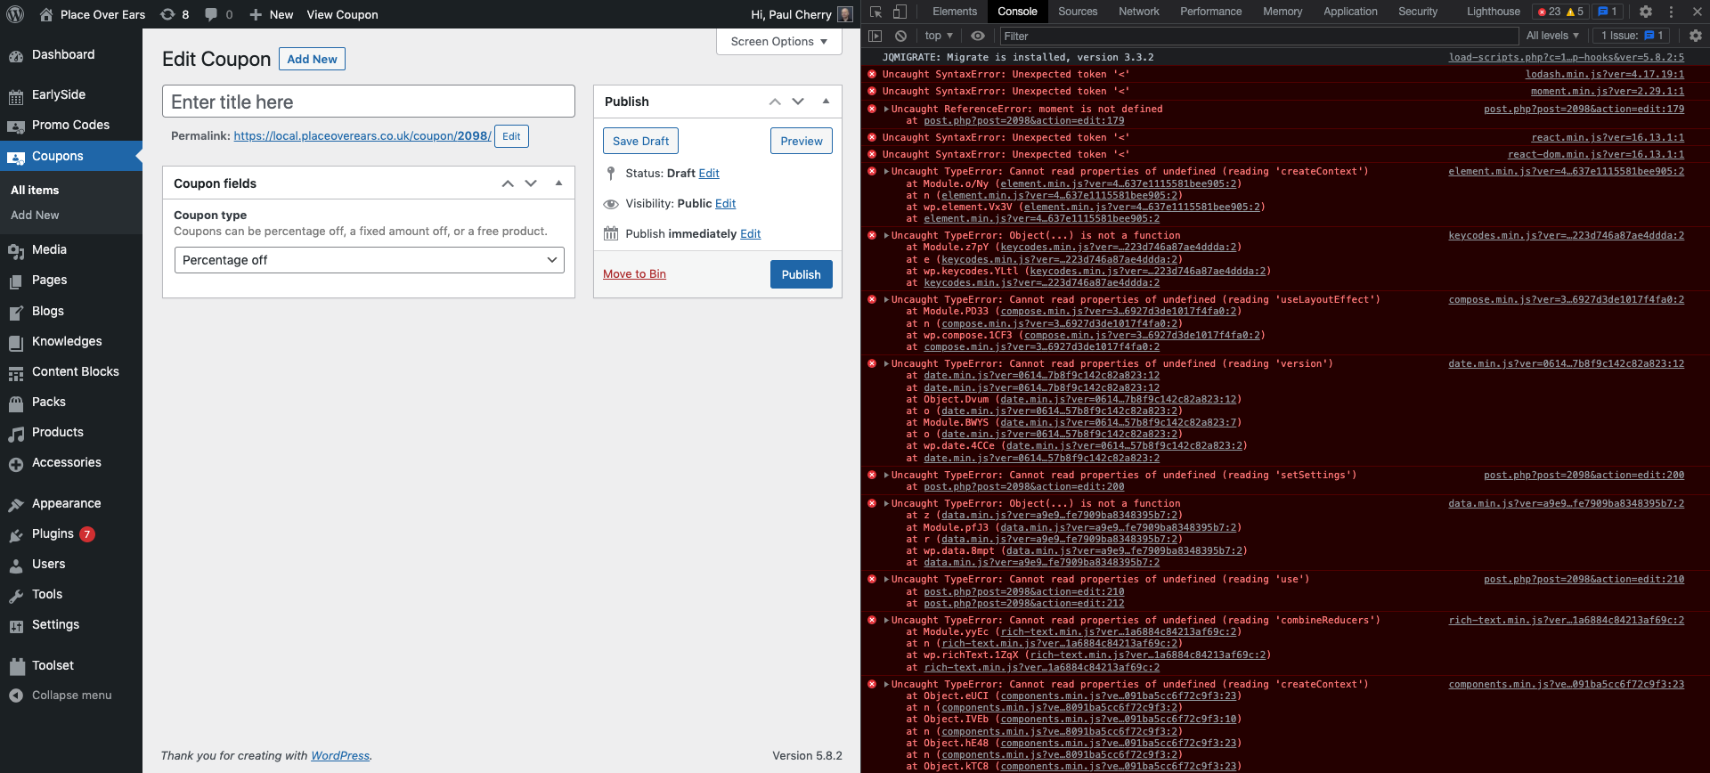Click the WordPress logo in admin bar
The width and height of the screenshot is (1710, 773).
coord(20,14)
